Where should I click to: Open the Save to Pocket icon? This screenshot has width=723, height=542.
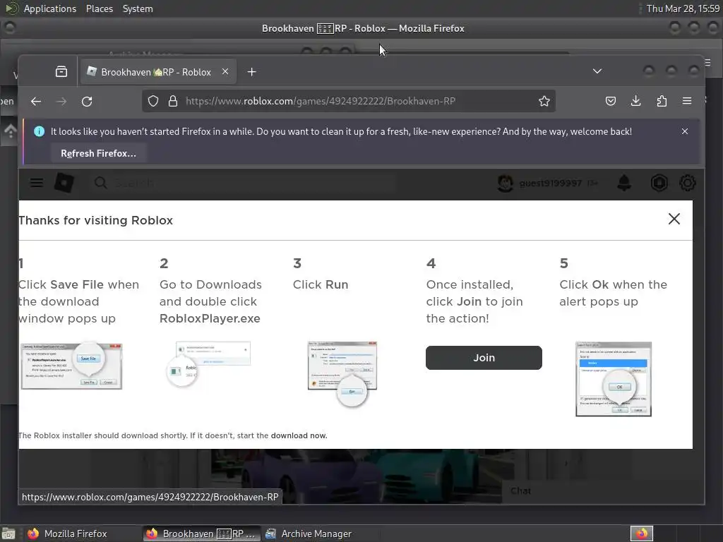click(611, 102)
